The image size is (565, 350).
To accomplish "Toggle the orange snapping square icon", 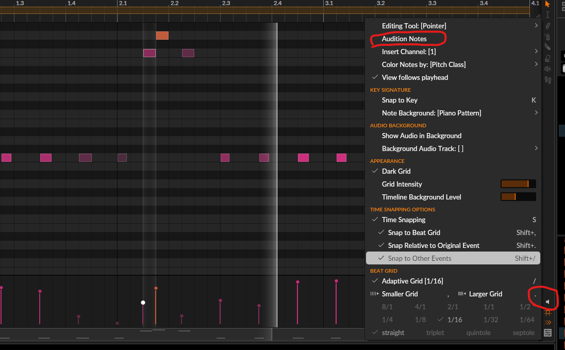I will click(x=547, y=312).
